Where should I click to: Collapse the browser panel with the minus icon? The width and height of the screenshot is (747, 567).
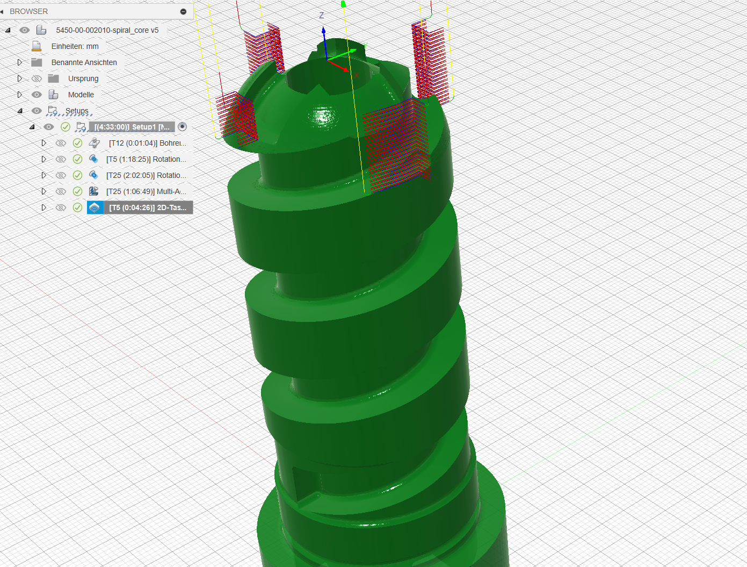click(183, 11)
